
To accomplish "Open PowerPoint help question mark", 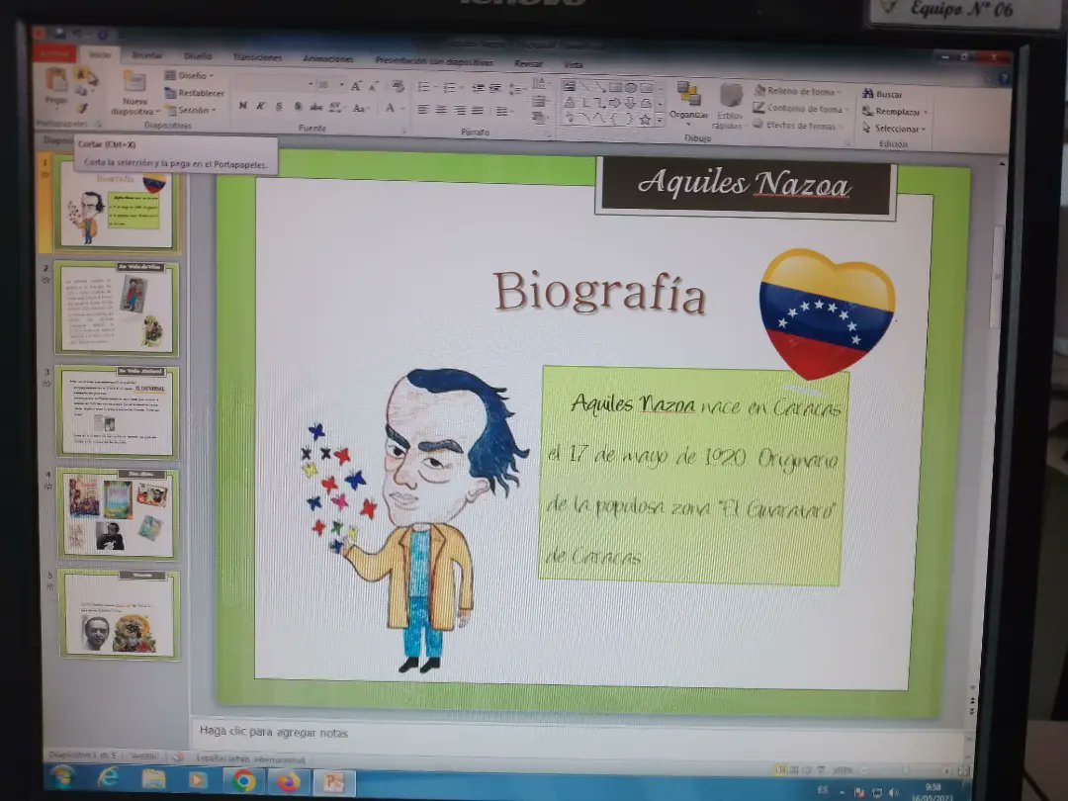I will (x=1004, y=79).
